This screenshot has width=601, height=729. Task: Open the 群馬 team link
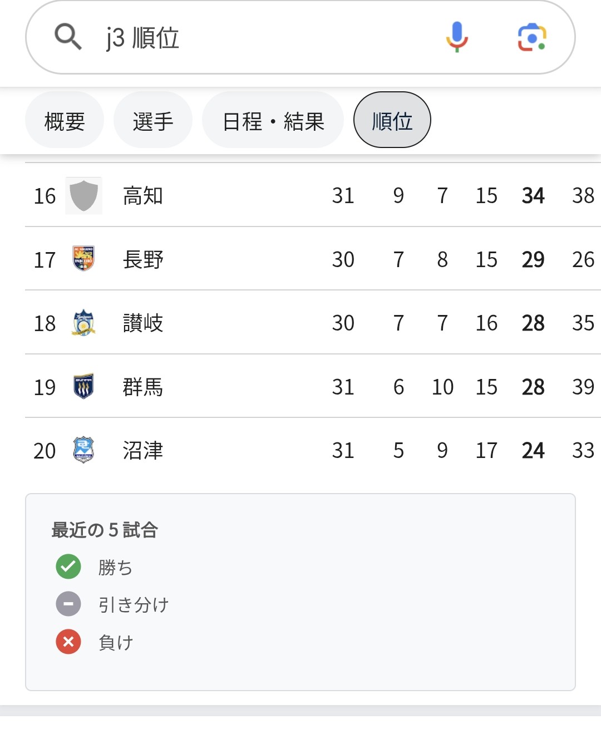click(143, 387)
